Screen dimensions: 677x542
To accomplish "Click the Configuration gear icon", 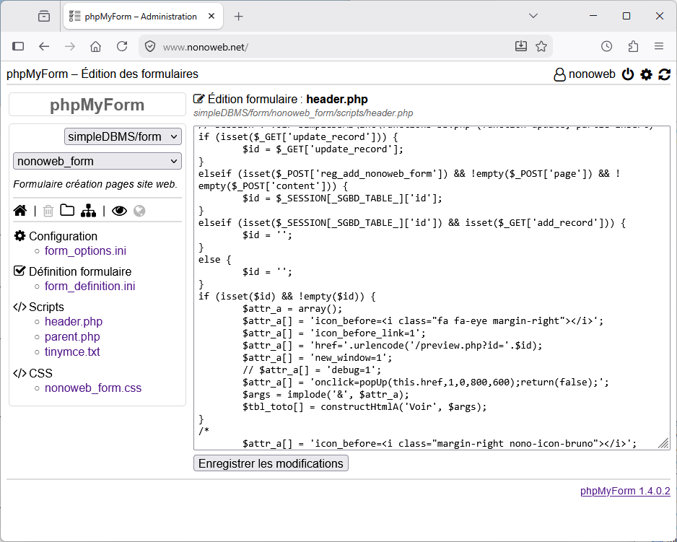I will coord(20,236).
